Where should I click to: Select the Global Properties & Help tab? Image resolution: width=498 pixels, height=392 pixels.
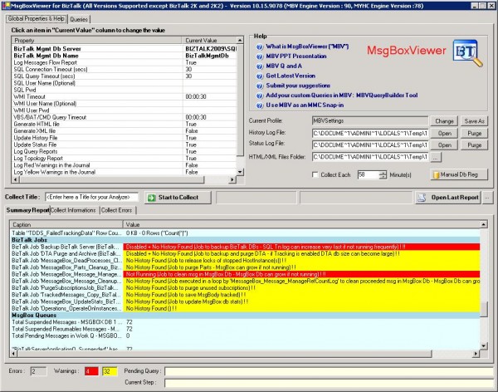[x=37, y=19]
